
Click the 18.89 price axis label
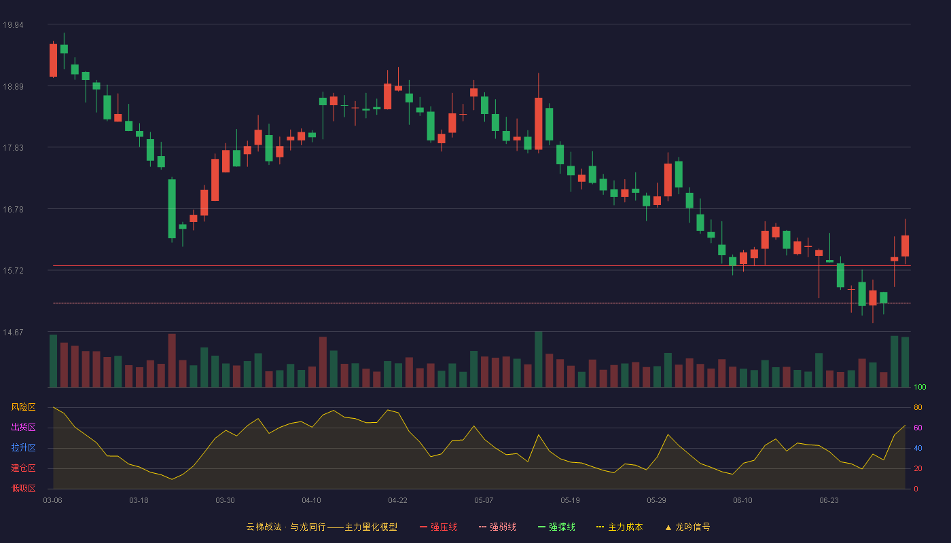[x=13, y=87]
